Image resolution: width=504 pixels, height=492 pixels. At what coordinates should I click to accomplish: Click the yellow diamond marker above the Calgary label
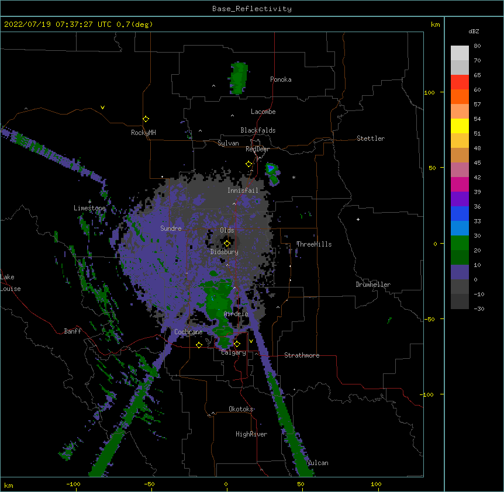pyautogui.click(x=237, y=344)
